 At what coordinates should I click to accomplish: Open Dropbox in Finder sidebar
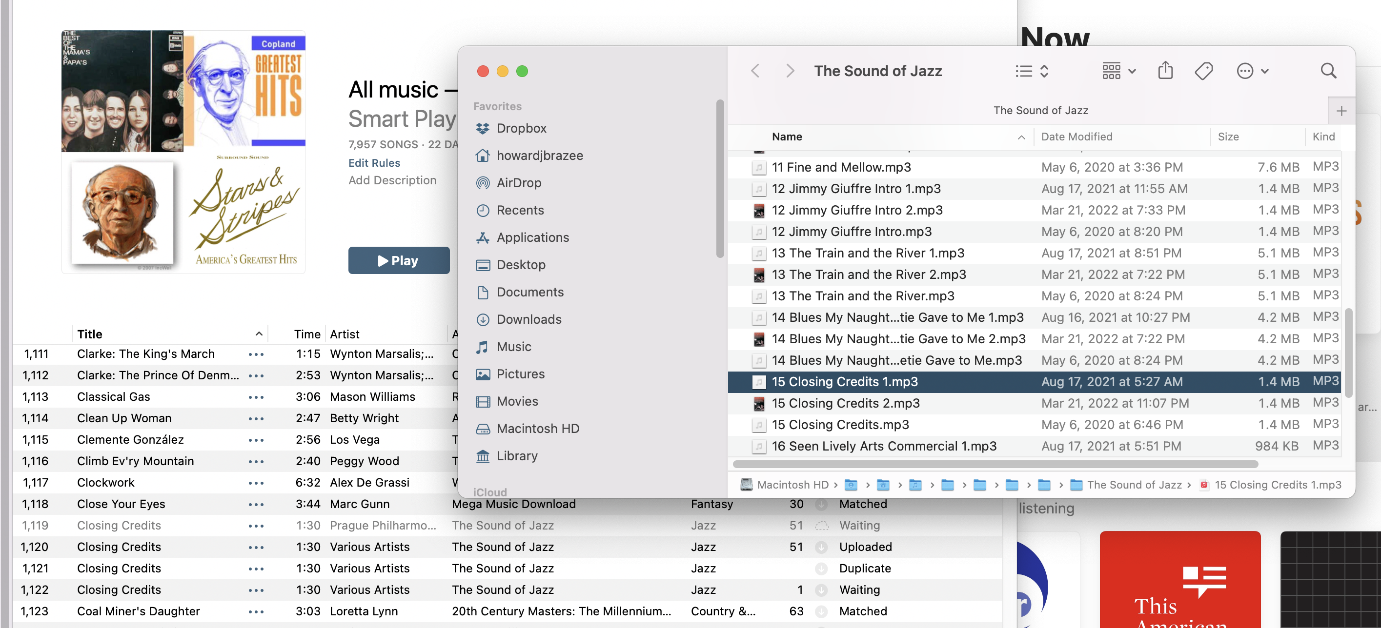(521, 128)
